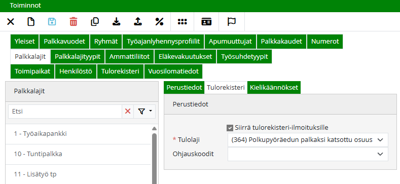Open the Toiminnot menu
The height and width of the screenshot is (184, 400).
pos(25,6)
